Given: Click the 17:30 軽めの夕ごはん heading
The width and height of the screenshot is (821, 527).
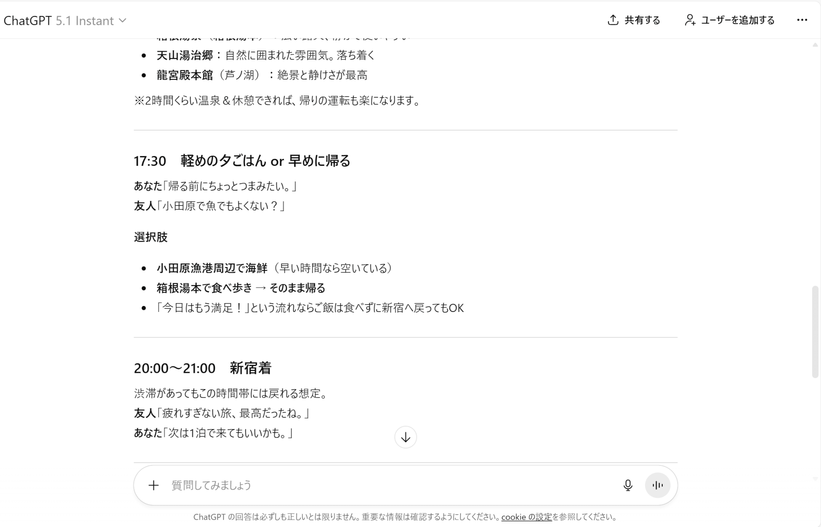Looking at the screenshot, I should (x=242, y=161).
